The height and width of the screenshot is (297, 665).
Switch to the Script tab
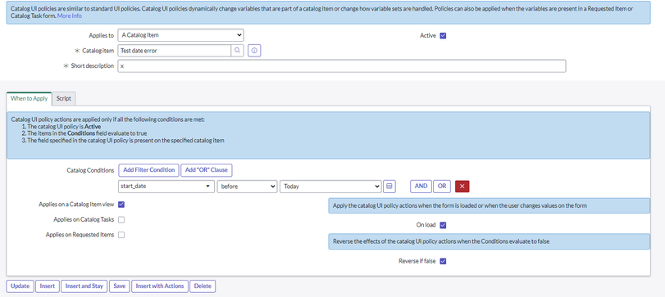[64, 98]
